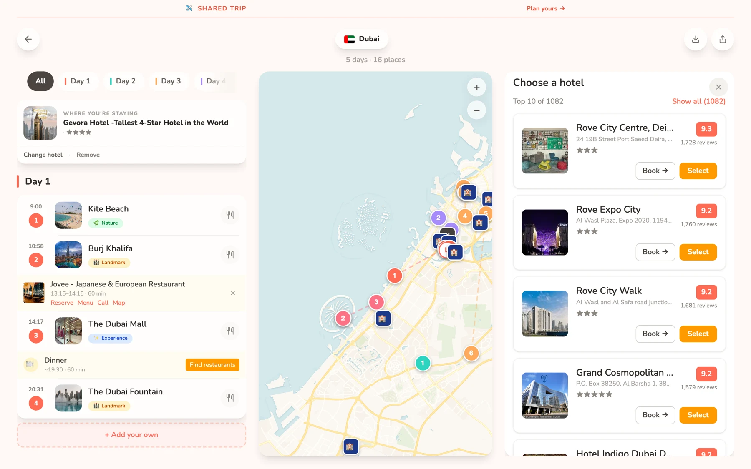Click the hotel pin at the map bottom
The width and height of the screenshot is (751, 469).
pos(350,447)
